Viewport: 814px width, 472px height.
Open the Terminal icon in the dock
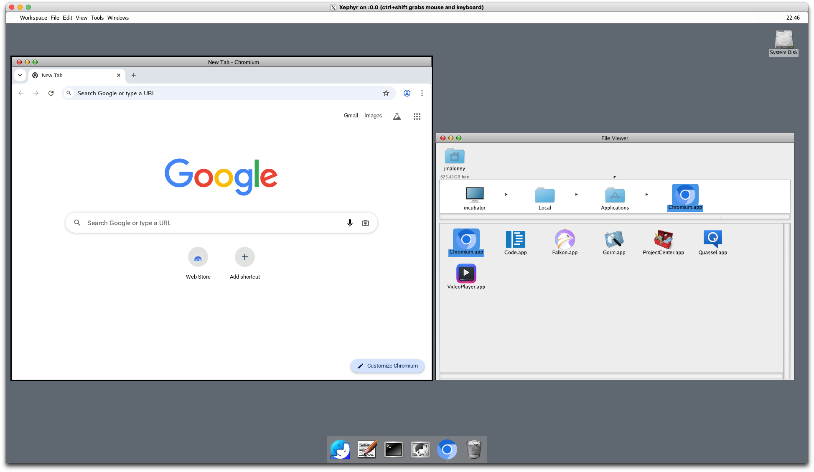393,449
